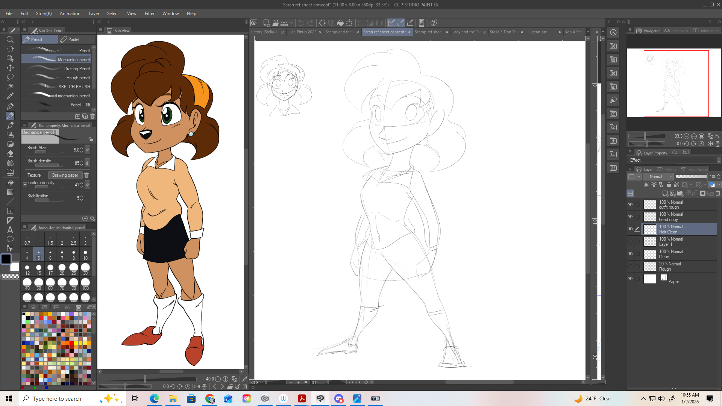Select the Text tool
This screenshot has height=406, width=722.
10,230
